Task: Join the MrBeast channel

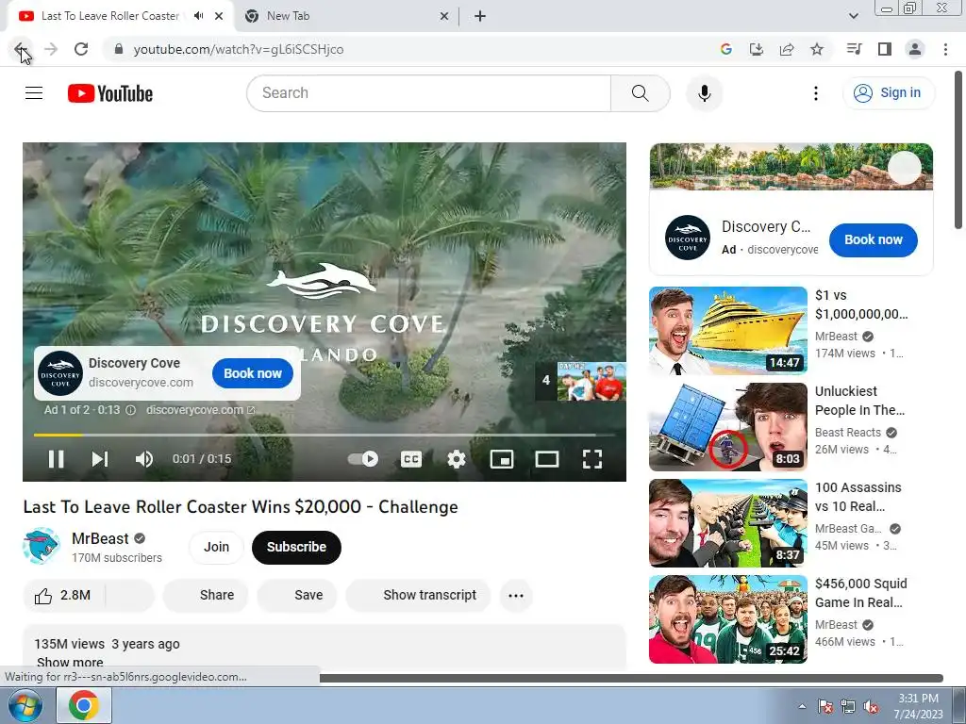Action: pyautogui.click(x=216, y=547)
